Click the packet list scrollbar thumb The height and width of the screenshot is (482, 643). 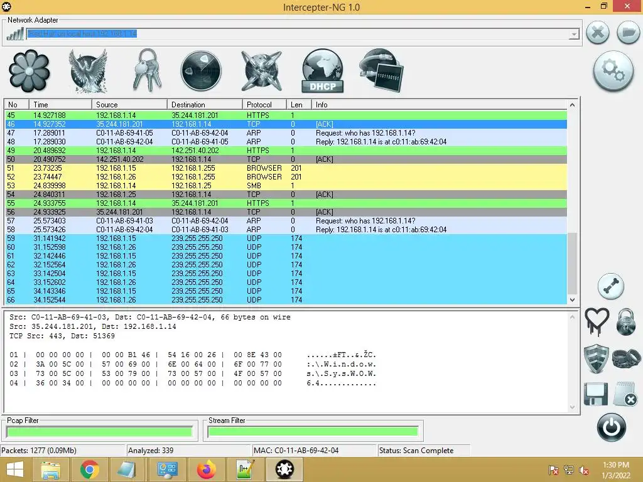click(x=572, y=263)
